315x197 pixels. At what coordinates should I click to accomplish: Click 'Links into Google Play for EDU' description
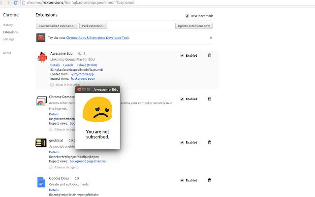coord(72,59)
